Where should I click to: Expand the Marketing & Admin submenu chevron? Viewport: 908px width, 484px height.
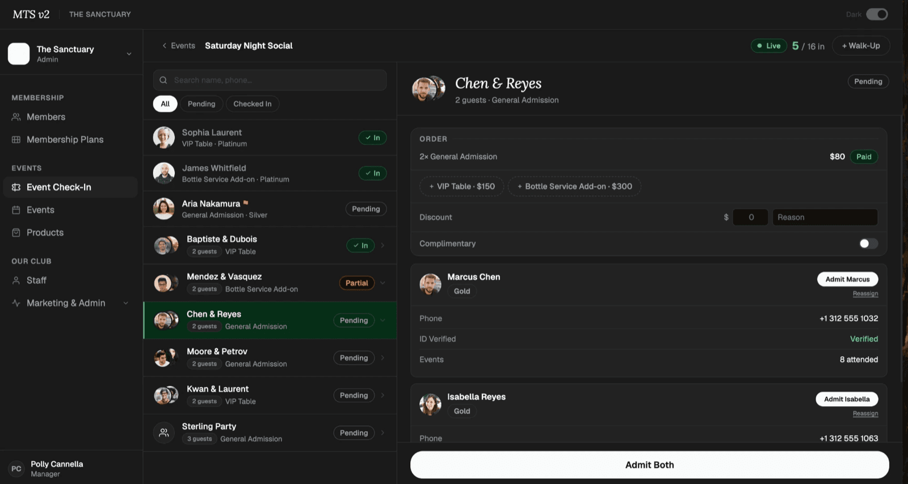click(126, 303)
